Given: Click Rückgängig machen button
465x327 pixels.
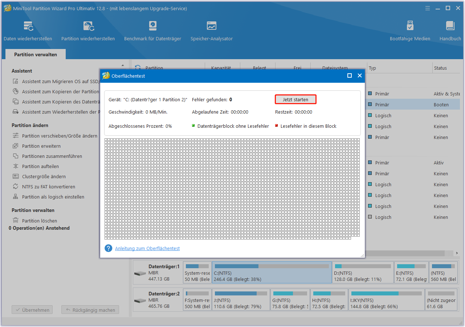Looking at the screenshot, I should (90, 310).
